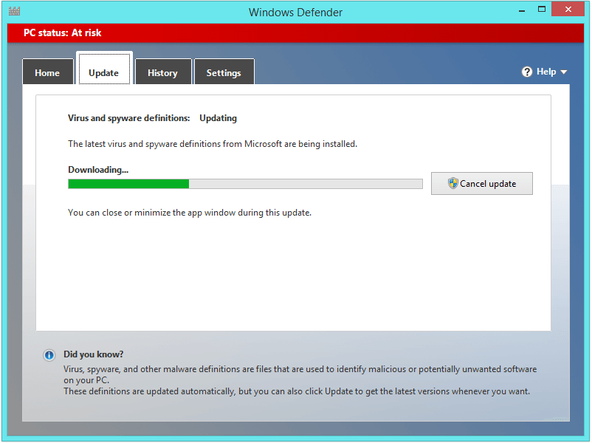Open the History tab
Screen dimensions: 592x443
tap(163, 72)
